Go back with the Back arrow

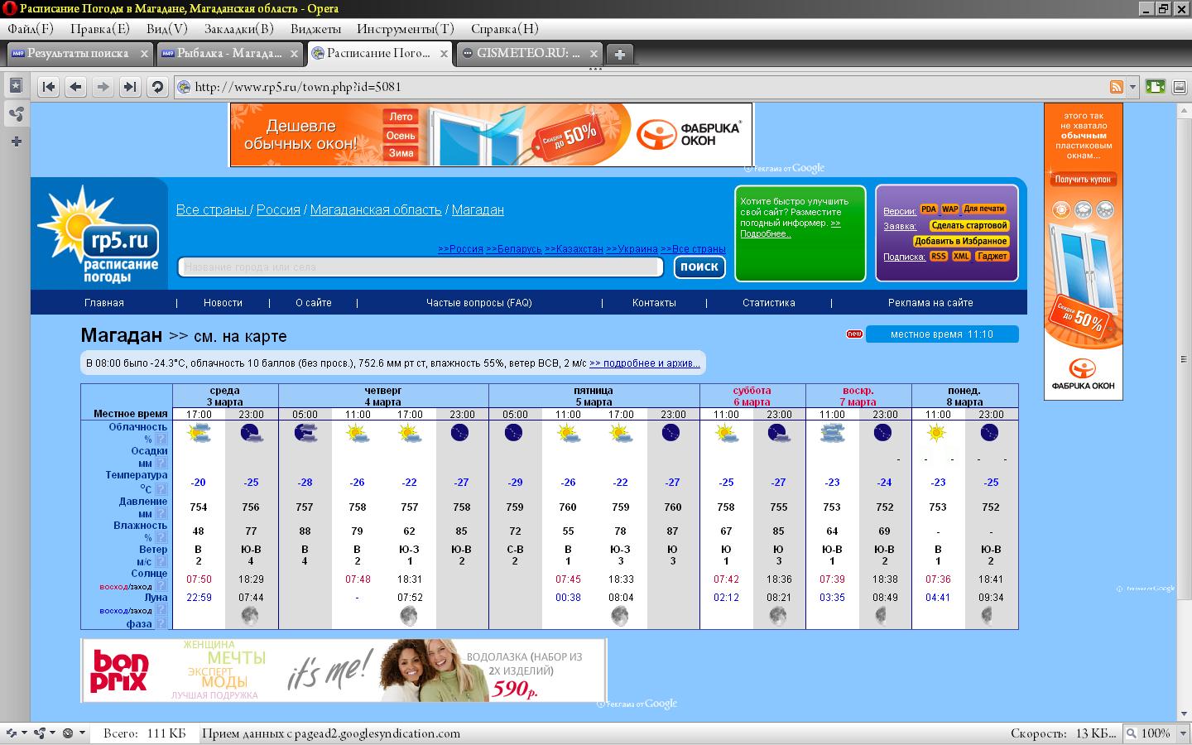[75, 87]
